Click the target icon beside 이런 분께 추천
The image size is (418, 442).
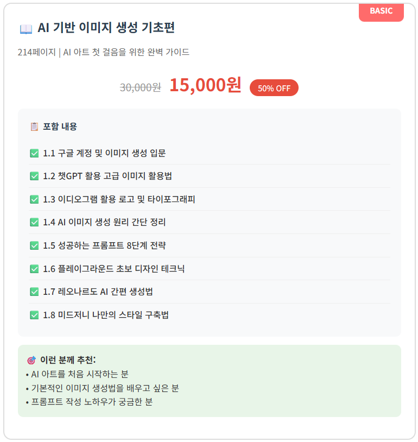click(x=31, y=360)
